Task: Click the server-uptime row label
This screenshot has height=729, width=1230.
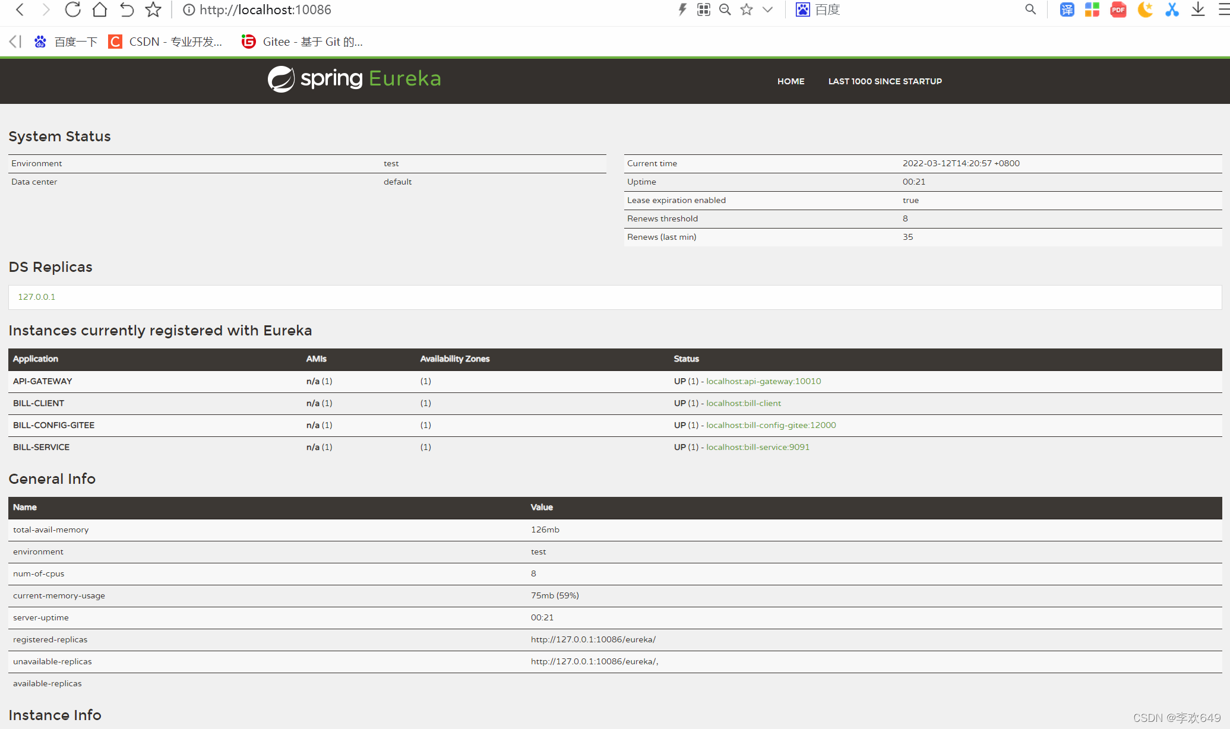Action: 41,617
